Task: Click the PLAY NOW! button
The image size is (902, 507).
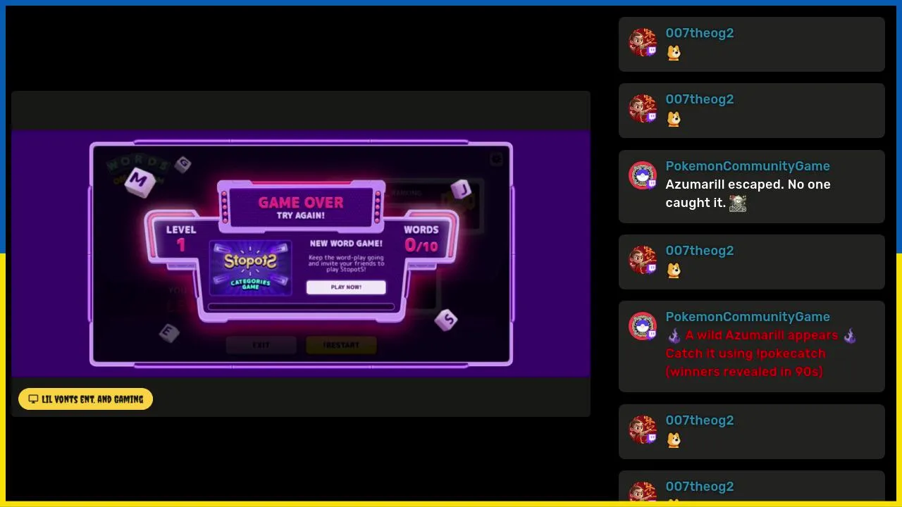Action: [346, 287]
